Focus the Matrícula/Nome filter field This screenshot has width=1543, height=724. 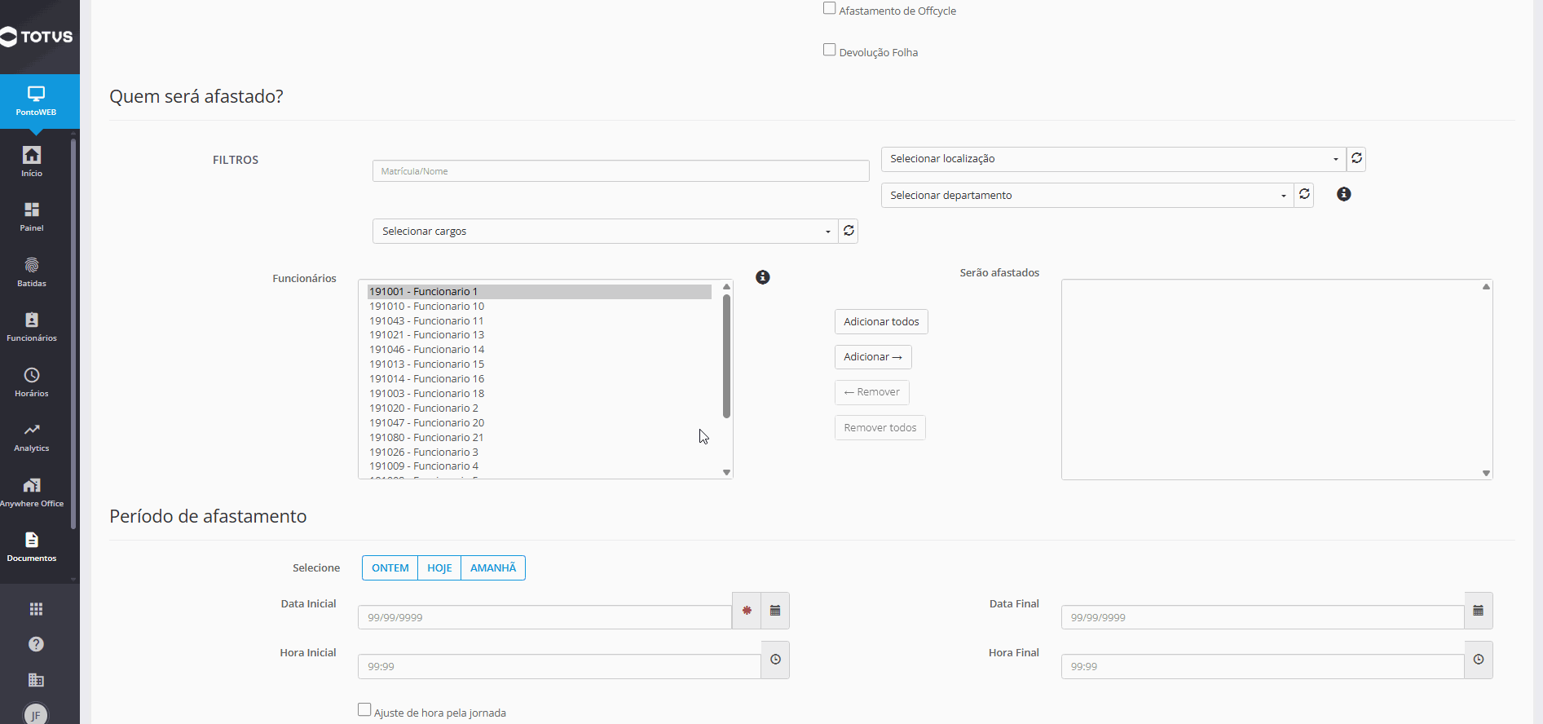(621, 171)
